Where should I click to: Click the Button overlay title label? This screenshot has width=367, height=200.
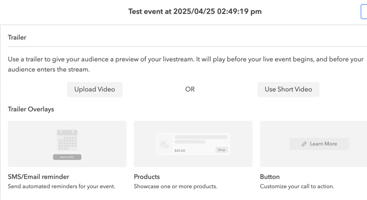tap(269, 176)
